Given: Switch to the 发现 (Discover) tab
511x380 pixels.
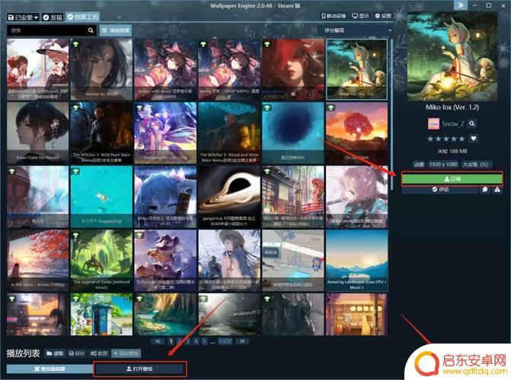Looking at the screenshot, I should (x=53, y=17).
